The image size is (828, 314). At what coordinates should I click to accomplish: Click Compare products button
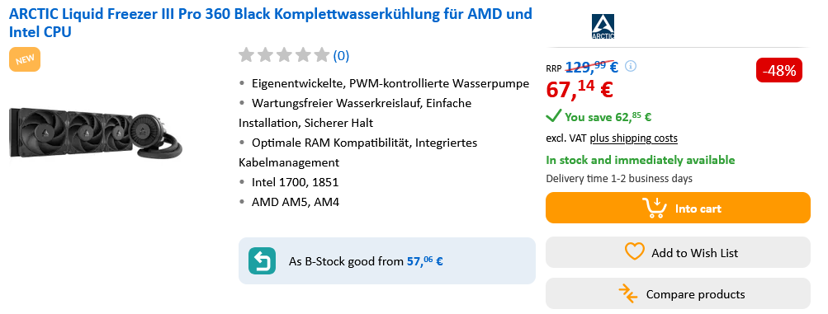coord(678,293)
